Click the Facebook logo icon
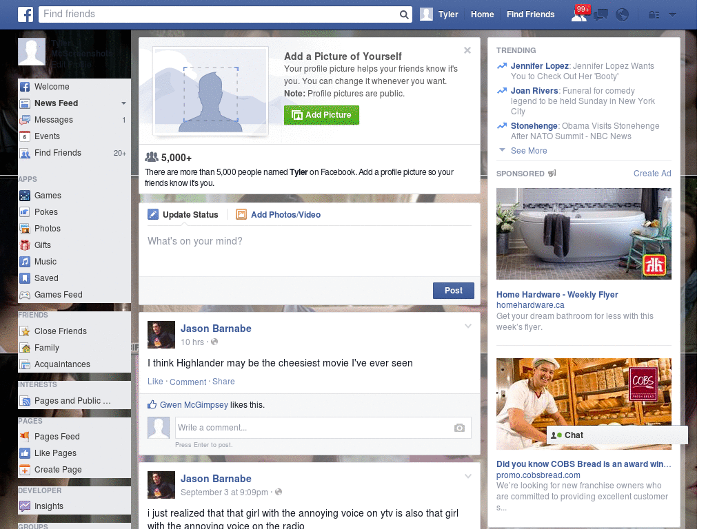Viewport: 706px width, 529px height. point(26,14)
